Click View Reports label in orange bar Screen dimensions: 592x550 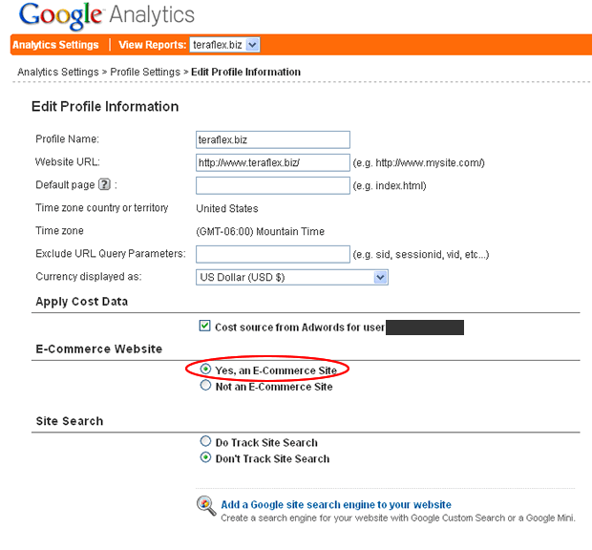pyautogui.click(x=152, y=45)
